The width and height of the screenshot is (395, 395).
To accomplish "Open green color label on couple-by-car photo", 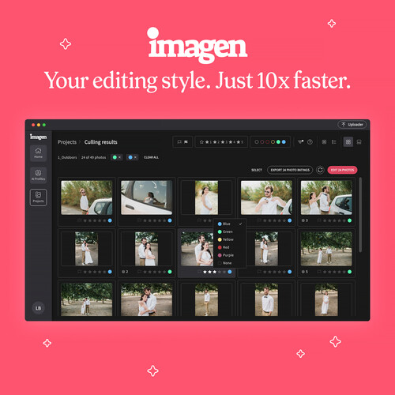I will tap(349, 220).
